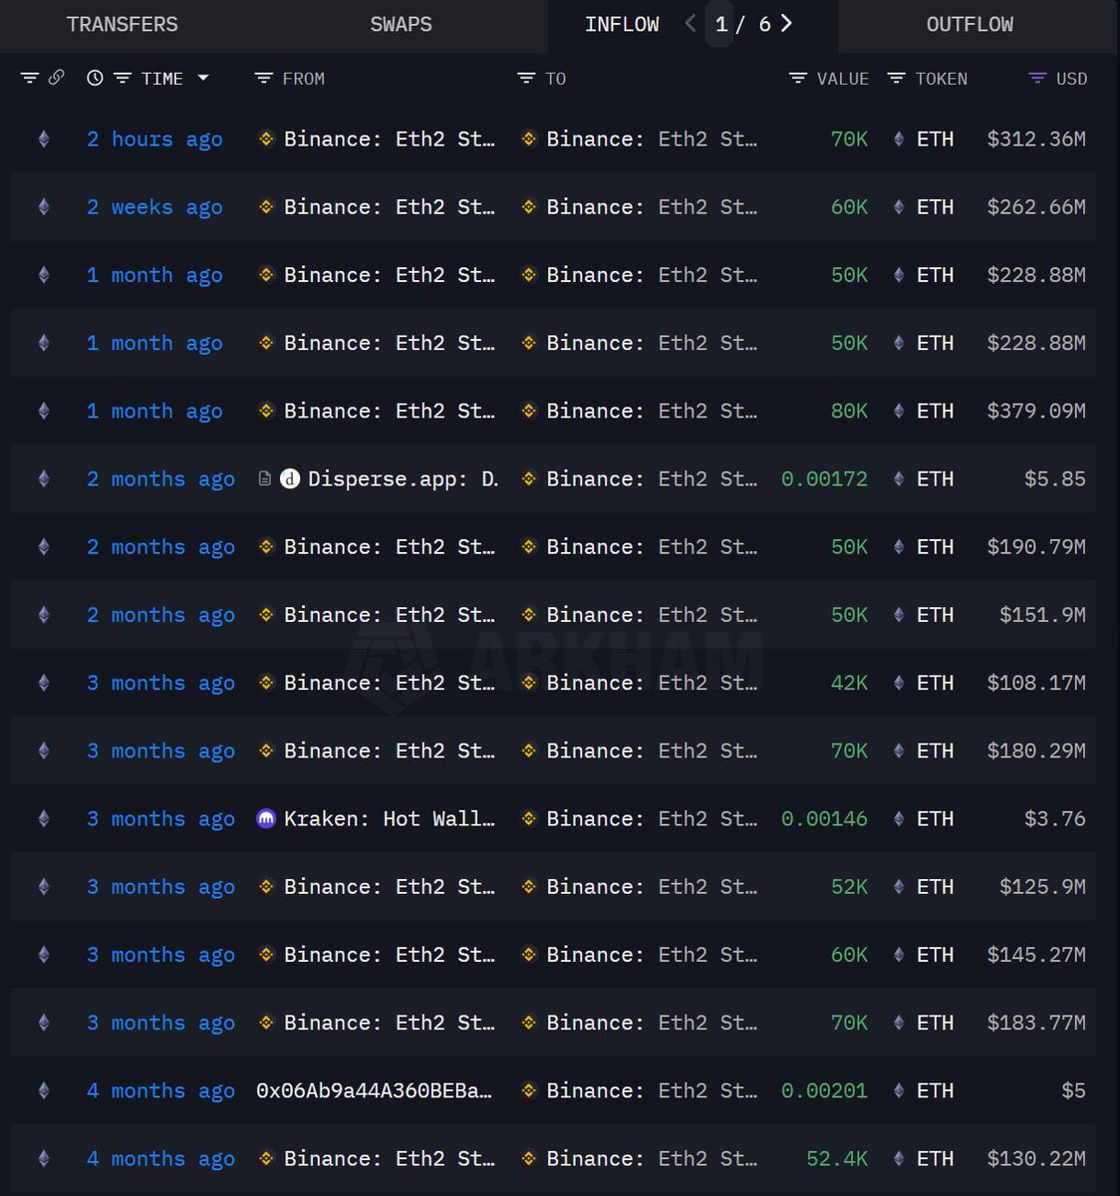Click Ethereum chain icon in $183.77M row

click(44, 1023)
